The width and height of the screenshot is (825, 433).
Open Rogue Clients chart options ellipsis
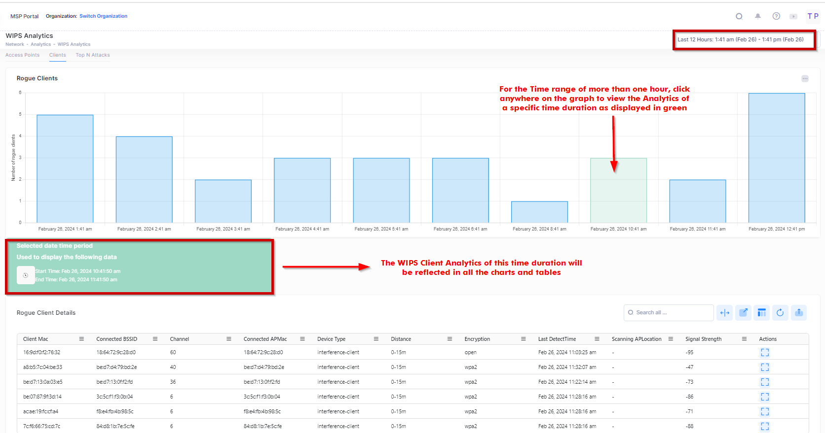(x=805, y=79)
